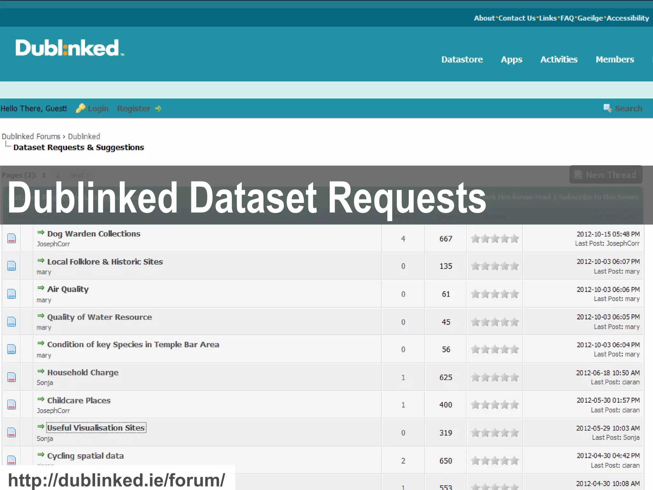This screenshot has height=490, width=653.
Task: Open the Dog Warden Collections thread
Action: (x=94, y=234)
